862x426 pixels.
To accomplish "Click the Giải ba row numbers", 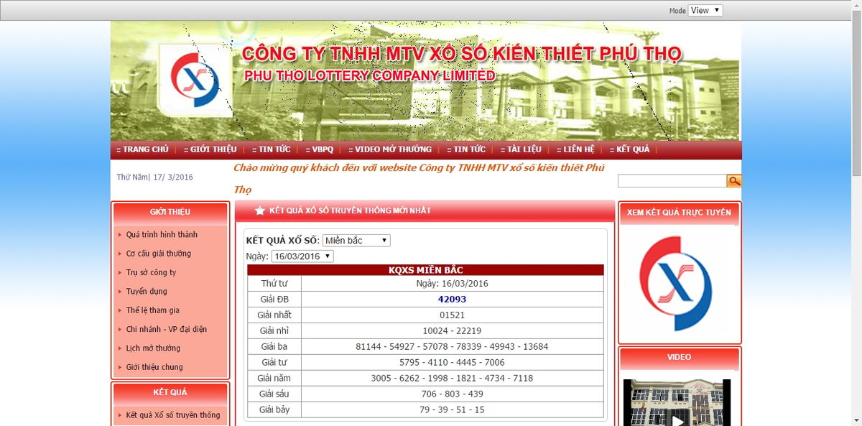I will pyautogui.click(x=453, y=346).
